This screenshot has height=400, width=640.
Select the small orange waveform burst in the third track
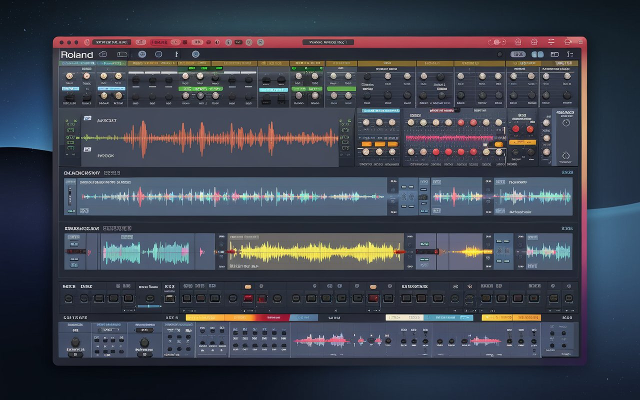tap(471, 252)
